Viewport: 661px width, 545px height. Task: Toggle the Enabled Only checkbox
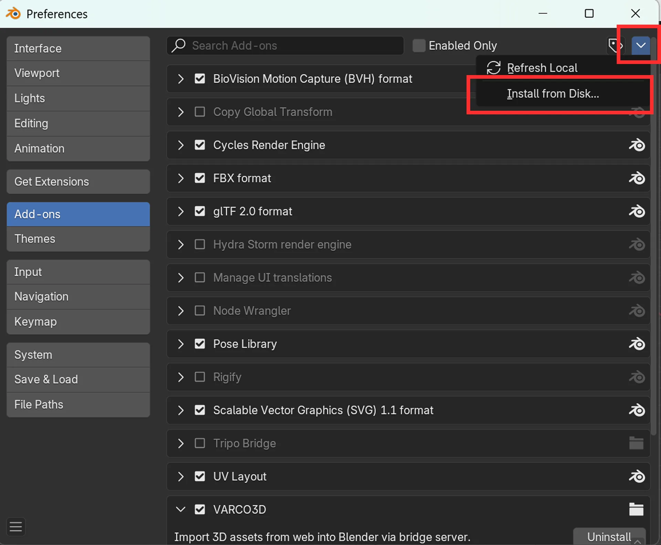pyautogui.click(x=419, y=45)
